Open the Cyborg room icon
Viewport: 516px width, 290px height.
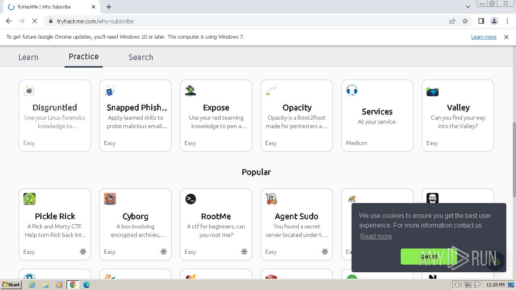pyautogui.click(x=110, y=199)
